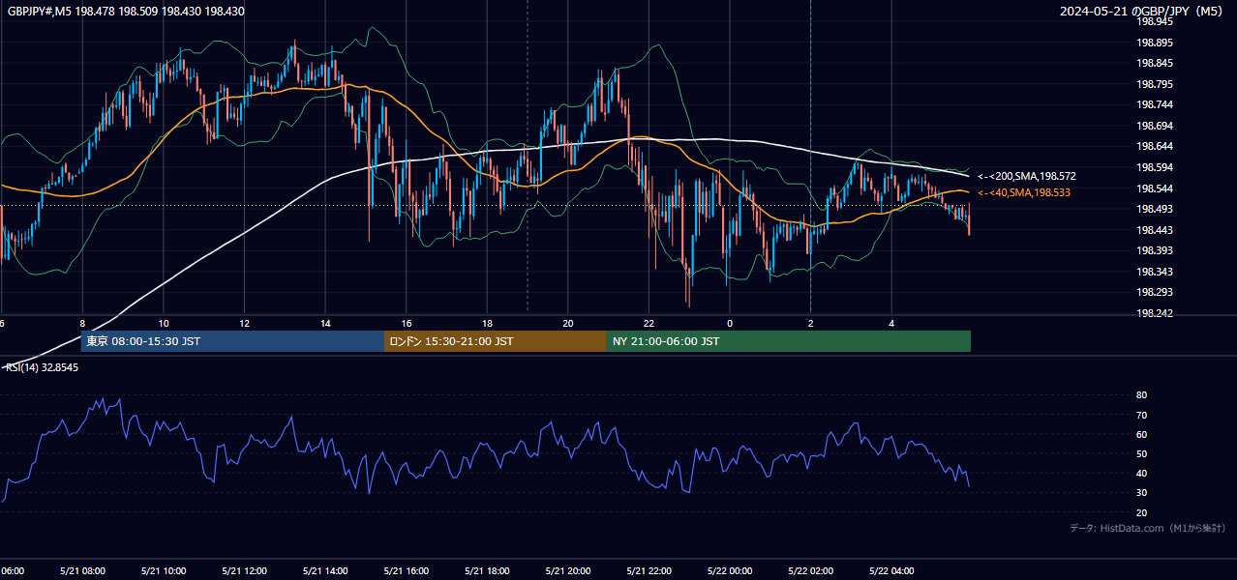1237x580 pixels.
Task: Click price axis label 198.242
Action: (1154, 313)
